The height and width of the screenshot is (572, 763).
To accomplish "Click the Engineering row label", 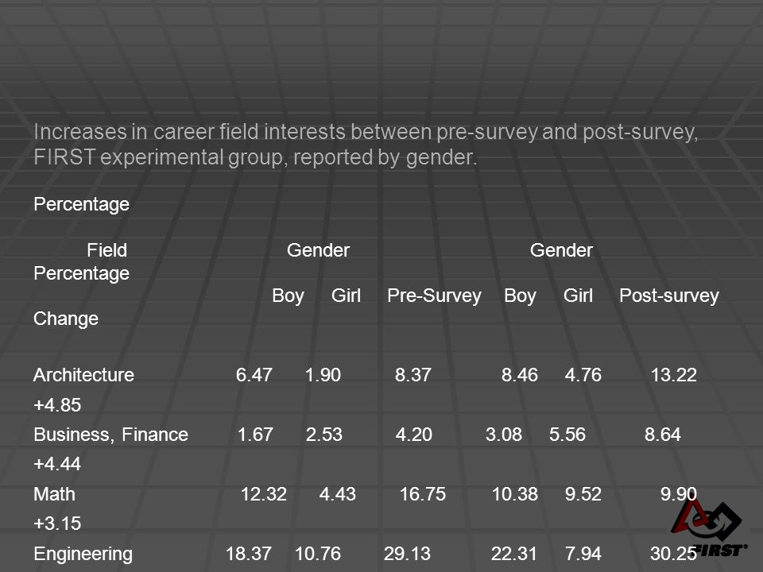I will point(83,554).
